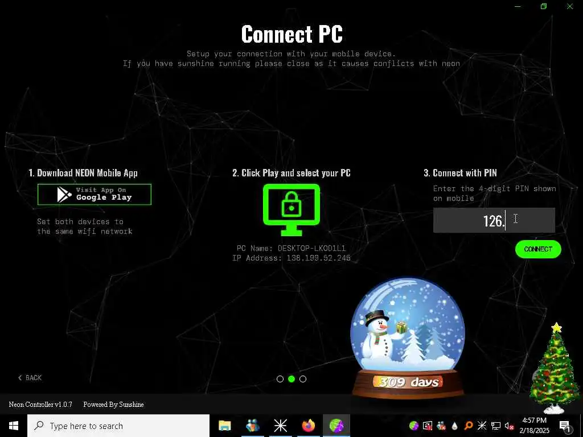Go back with the BACK link
583x437 pixels.
click(30, 378)
